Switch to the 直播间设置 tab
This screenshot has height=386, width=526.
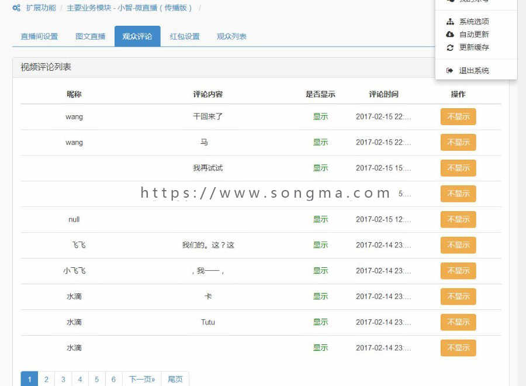(x=39, y=36)
